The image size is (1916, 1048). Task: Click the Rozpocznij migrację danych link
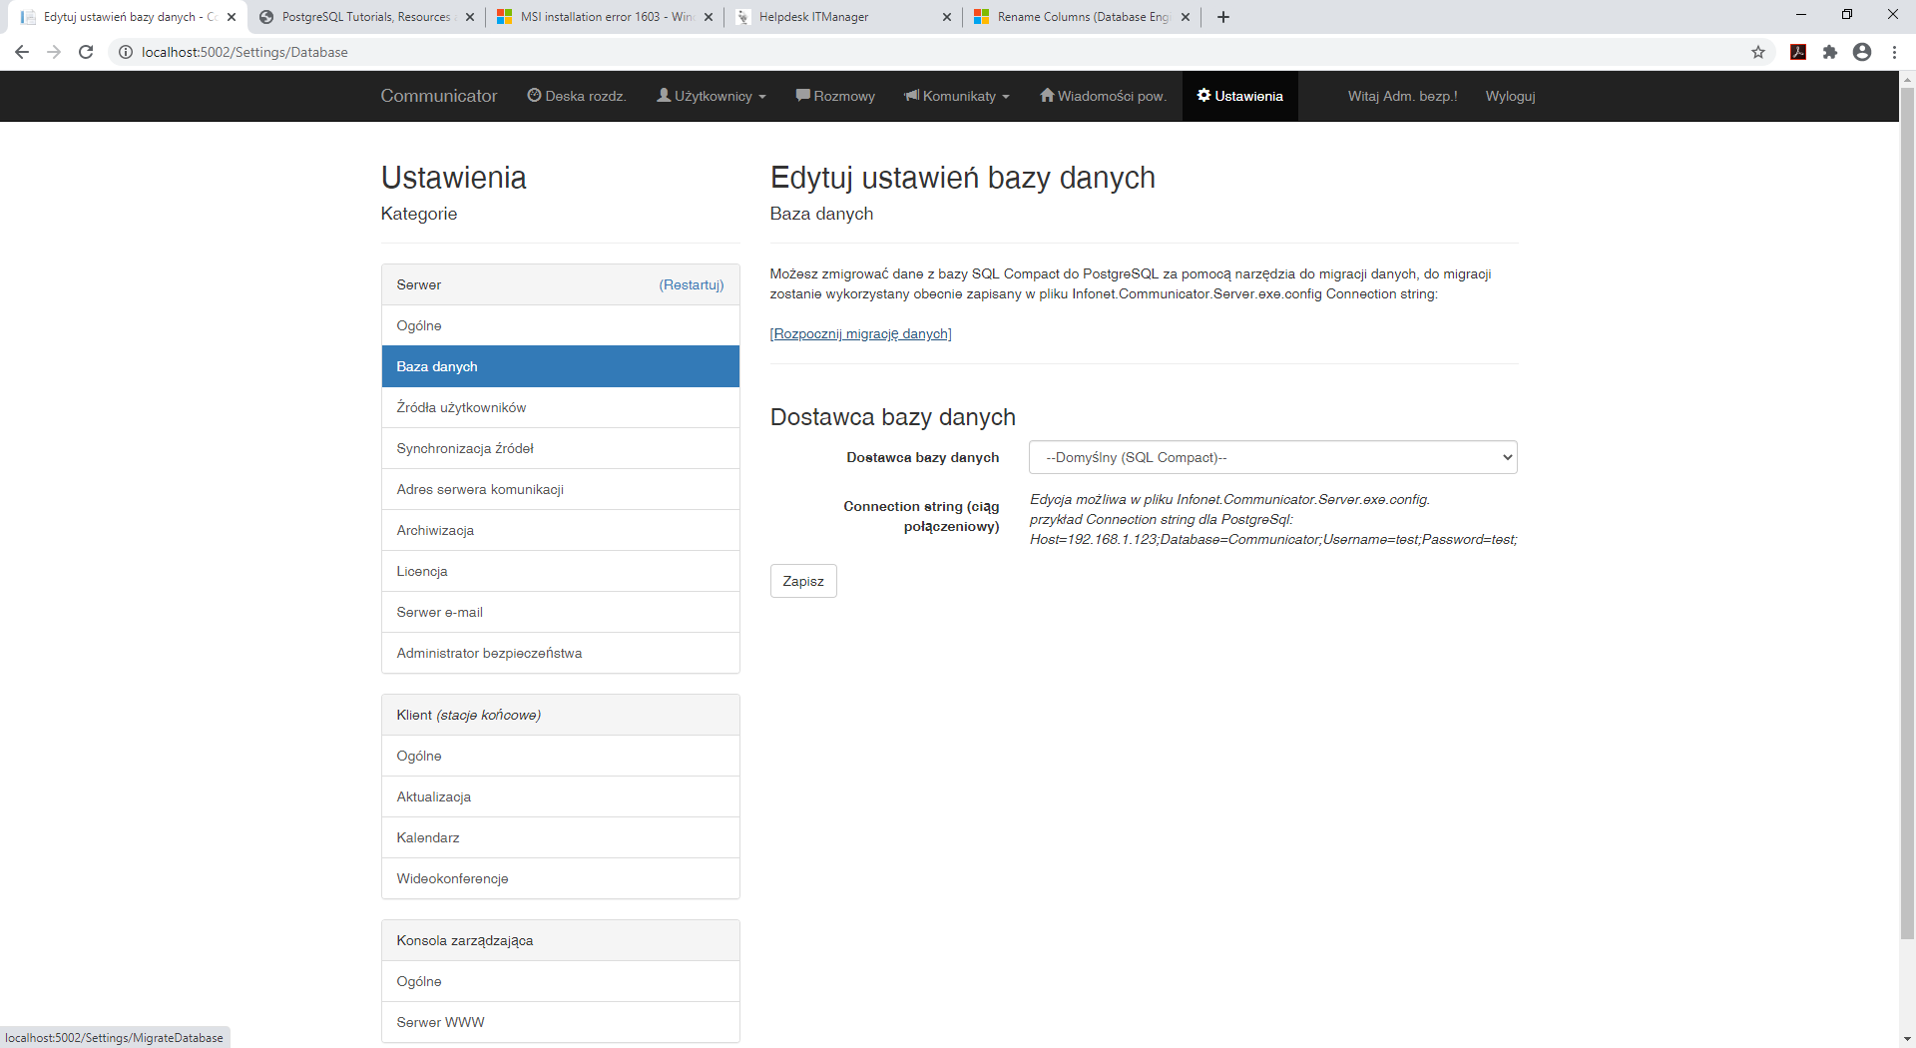(861, 333)
